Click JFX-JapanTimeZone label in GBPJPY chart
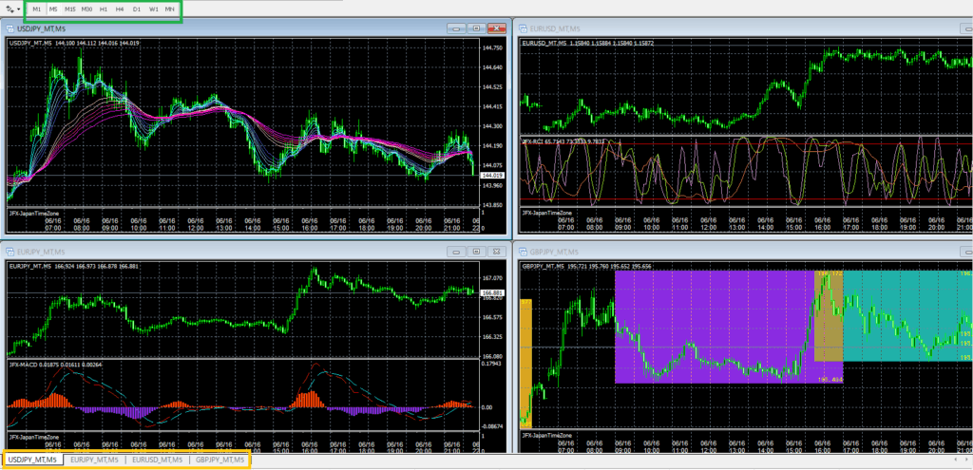 (544, 436)
